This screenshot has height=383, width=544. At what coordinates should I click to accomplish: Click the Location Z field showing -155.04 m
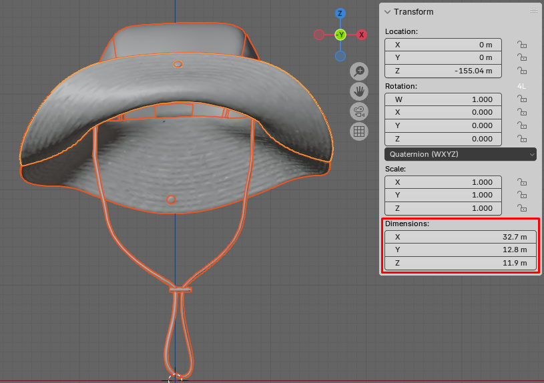[x=442, y=71]
